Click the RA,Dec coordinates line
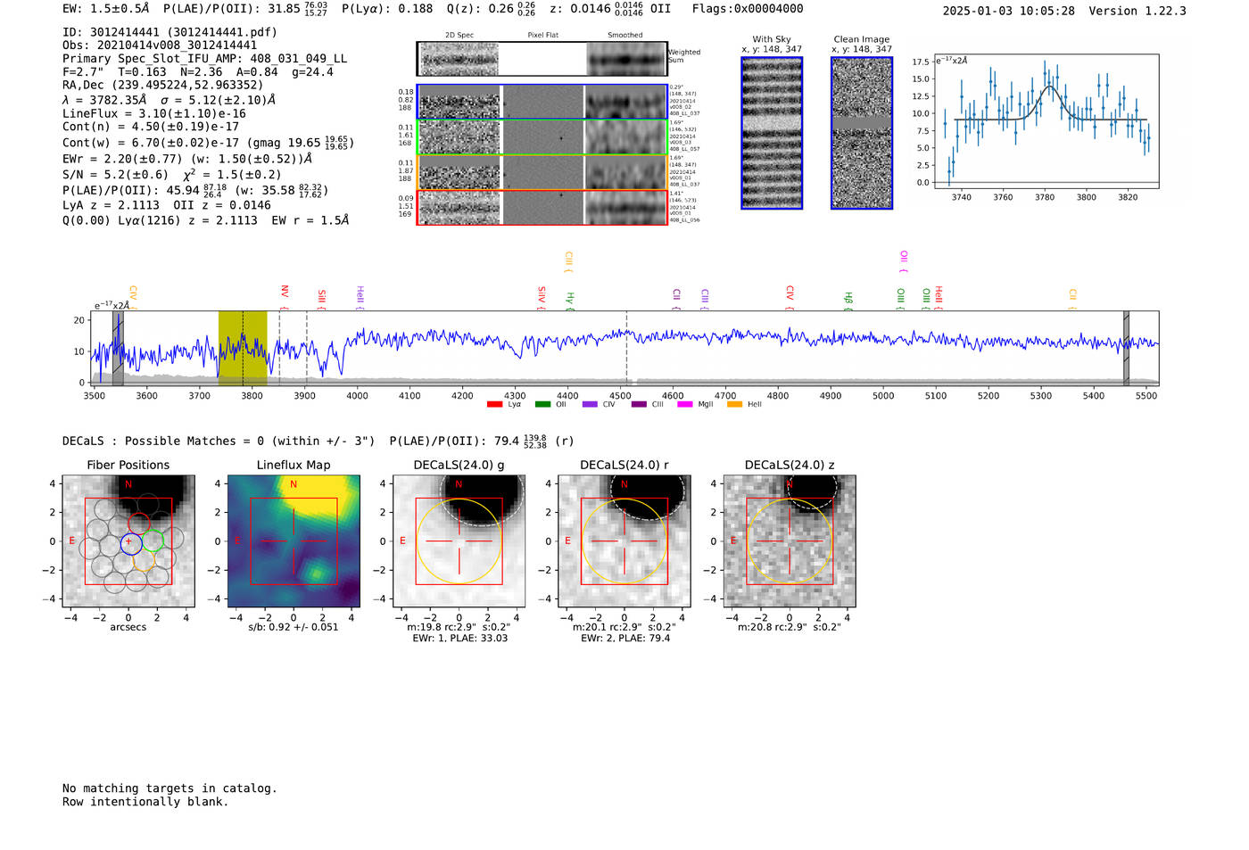The width and height of the screenshot is (1249, 850). 163,86
